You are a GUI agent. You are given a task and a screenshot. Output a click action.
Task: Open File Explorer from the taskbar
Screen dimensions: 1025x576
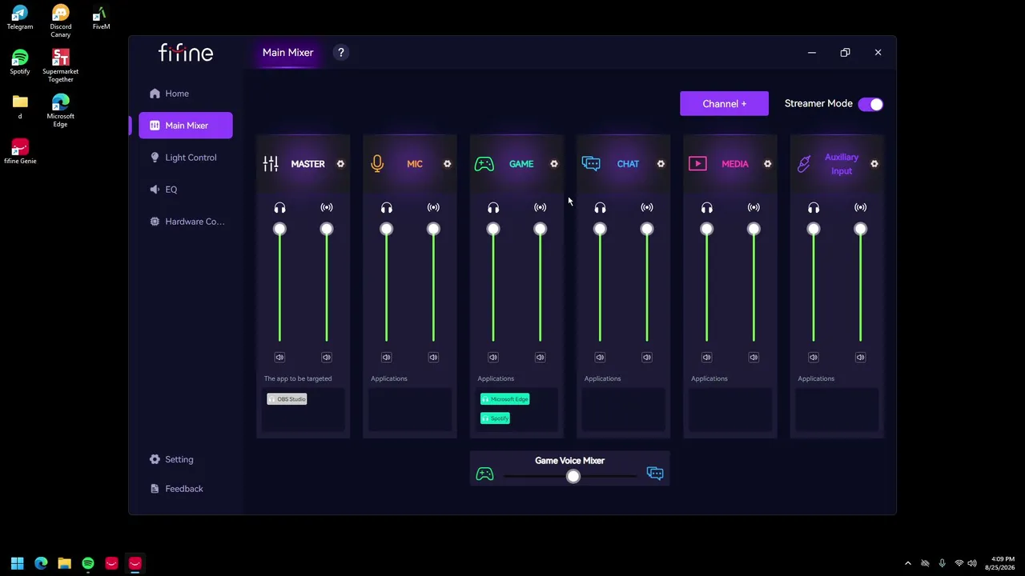tap(64, 563)
